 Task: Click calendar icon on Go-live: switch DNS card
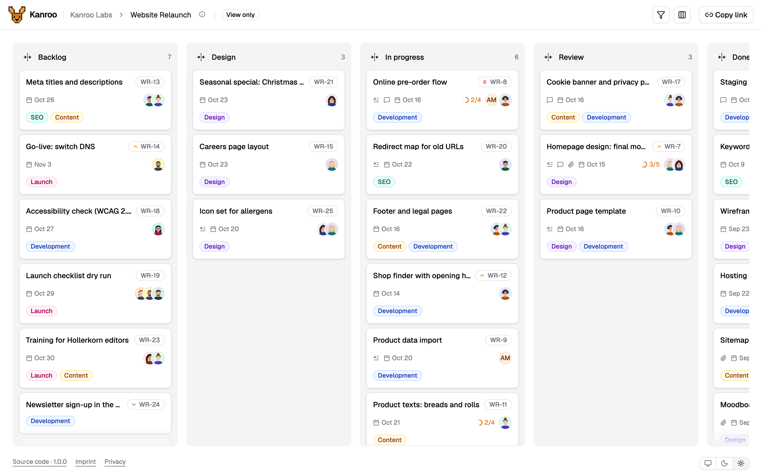pos(29,164)
